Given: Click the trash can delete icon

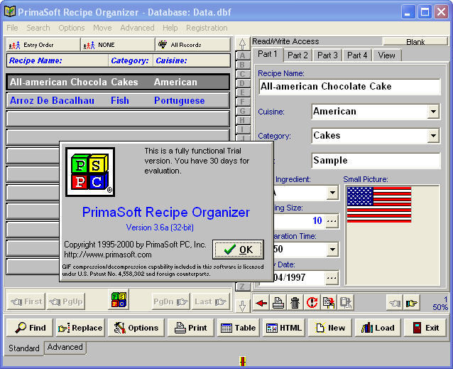Looking at the screenshot, I should coord(295,303).
